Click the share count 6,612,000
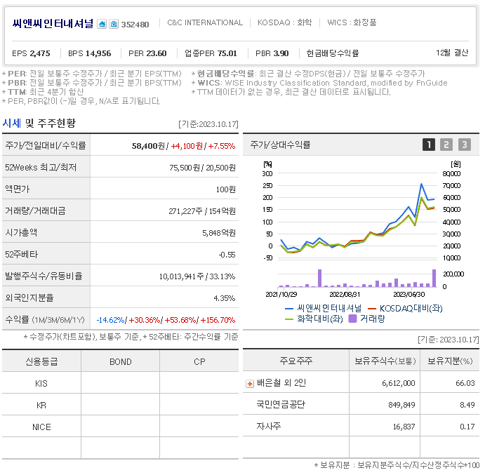The width and height of the screenshot is (485, 475). click(399, 384)
